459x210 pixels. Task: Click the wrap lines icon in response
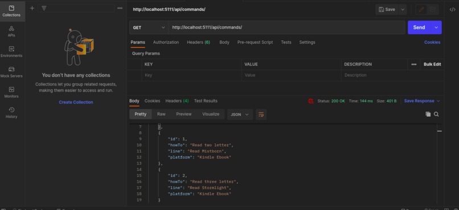point(261,114)
